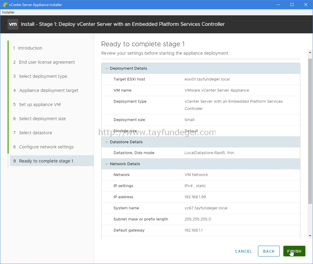Click the esxi01.tayfundeger.local host value
This screenshot has height=264, width=313.
click(207, 79)
